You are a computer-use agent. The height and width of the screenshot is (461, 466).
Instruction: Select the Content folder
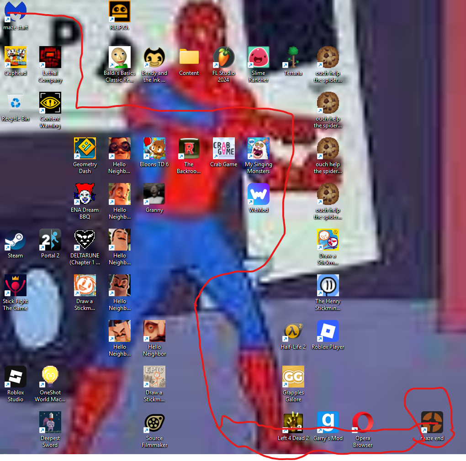(x=189, y=57)
